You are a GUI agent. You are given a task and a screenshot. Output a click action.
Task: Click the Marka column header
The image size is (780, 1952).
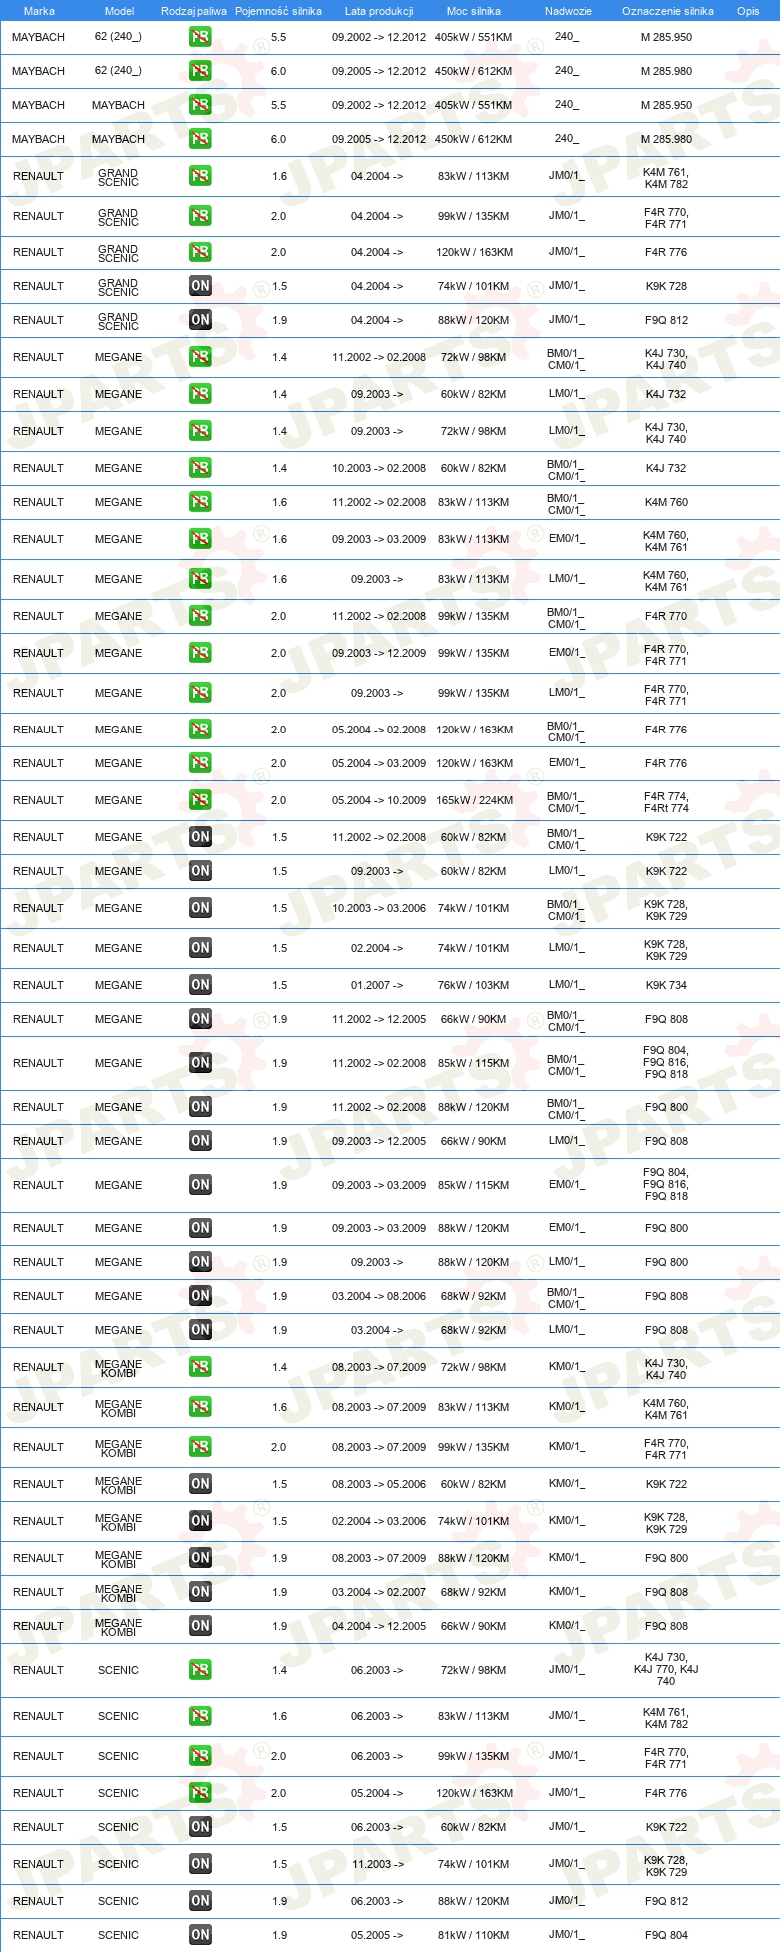39,11
